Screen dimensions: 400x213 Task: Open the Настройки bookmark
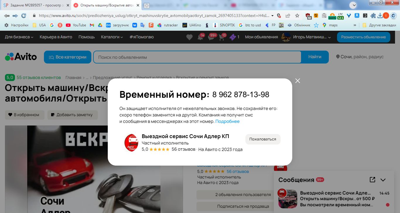pyautogui.click(x=16, y=25)
